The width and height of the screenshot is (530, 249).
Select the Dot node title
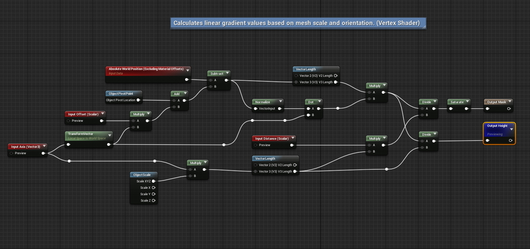point(311,102)
